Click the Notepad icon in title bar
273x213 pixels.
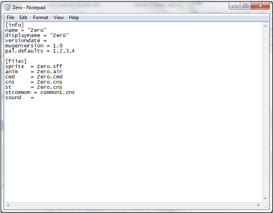coord(7,7)
